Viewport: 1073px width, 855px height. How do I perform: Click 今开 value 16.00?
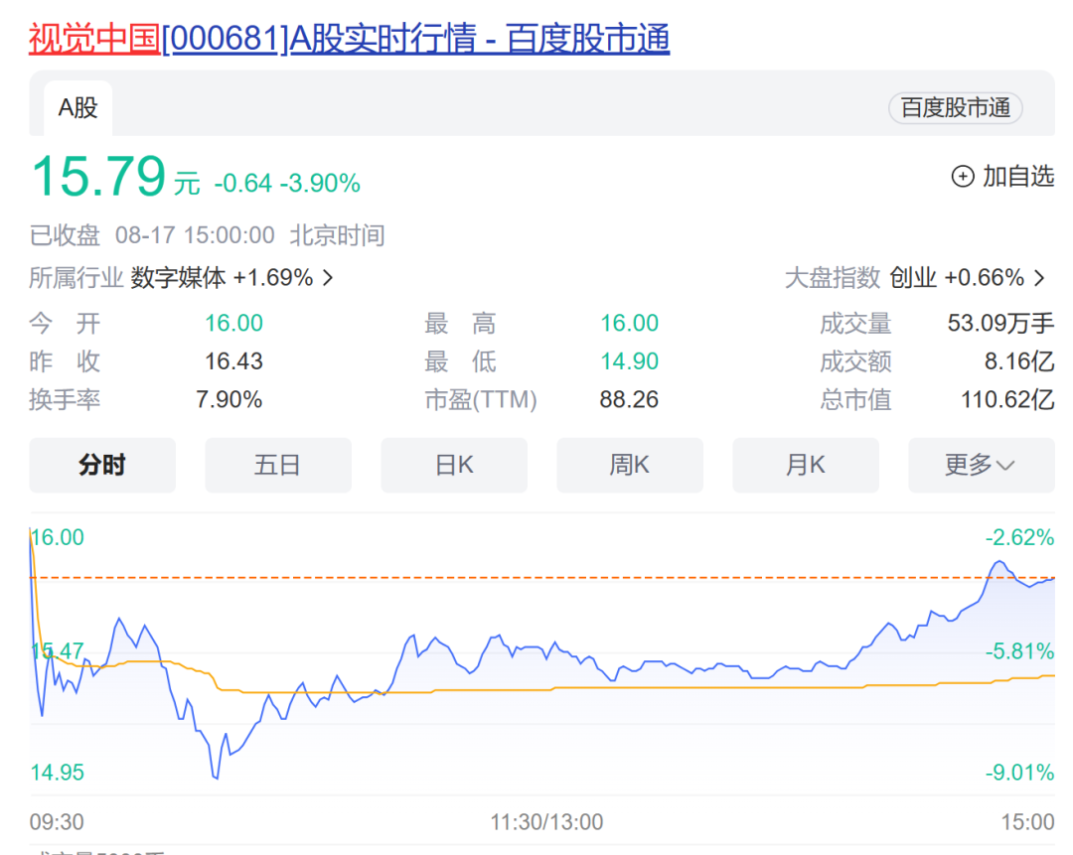(234, 323)
